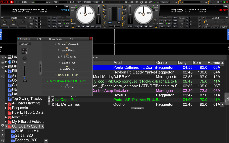Click the eye view icon in top bar
Screen dimensions: 229x143
146,2
